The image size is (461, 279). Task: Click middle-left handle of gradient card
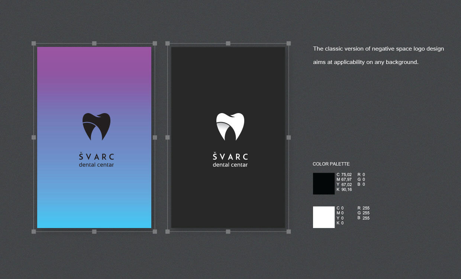click(34, 137)
